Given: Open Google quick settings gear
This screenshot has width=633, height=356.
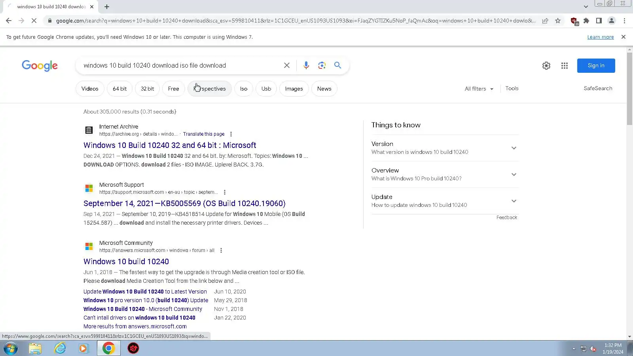Looking at the screenshot, I should point(546,66).
